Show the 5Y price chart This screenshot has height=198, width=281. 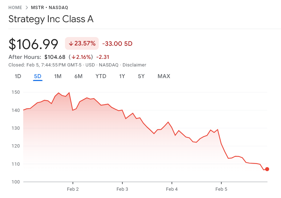pos(141,76)
